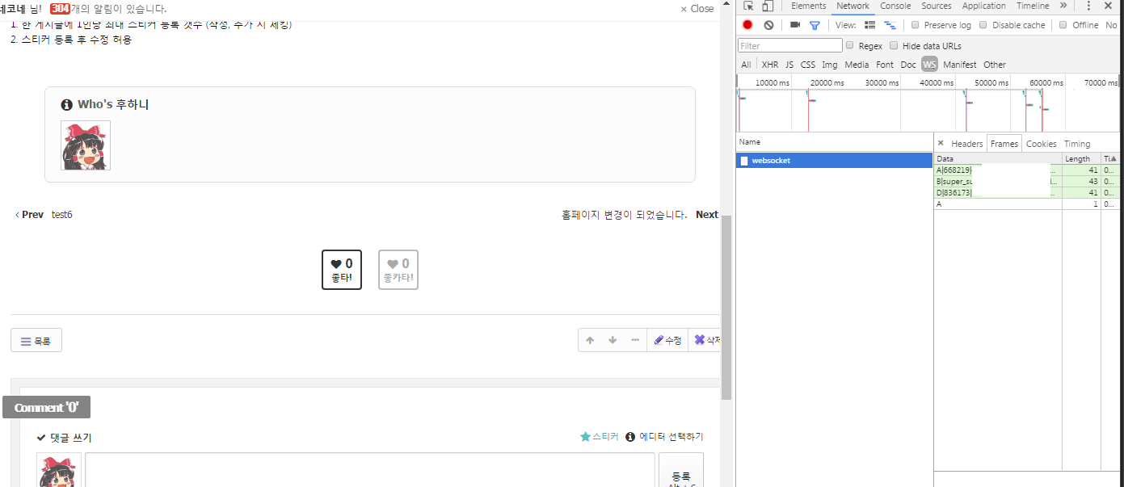The height and width of the screenshot is (487, 1124).
Task: Select the websocket request row
Action: [835, 161]
